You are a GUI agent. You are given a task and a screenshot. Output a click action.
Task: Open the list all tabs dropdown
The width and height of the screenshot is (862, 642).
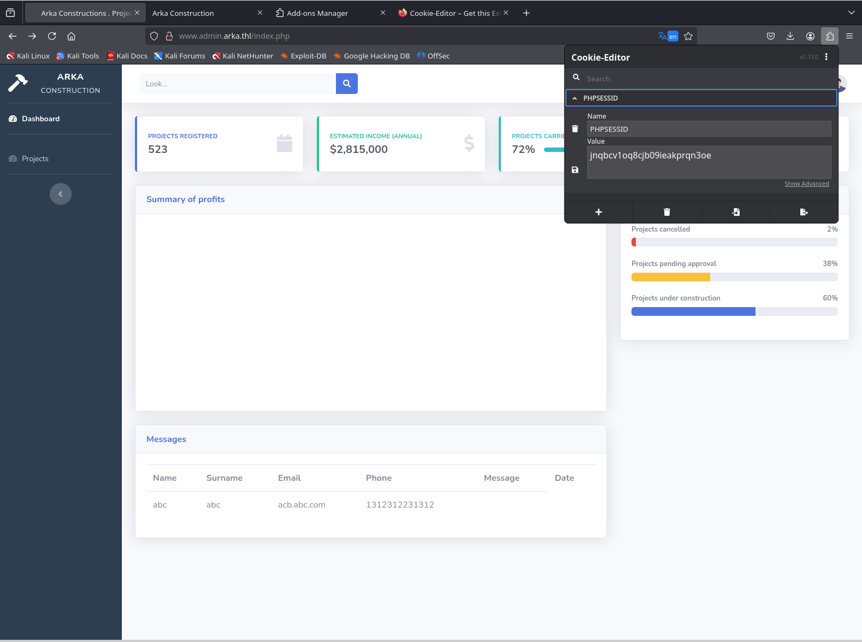click(851, 13)
